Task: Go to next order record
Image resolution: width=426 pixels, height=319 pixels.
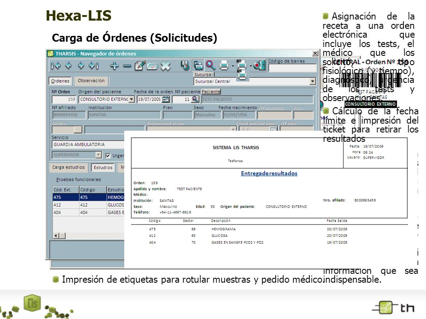Action: tap(81, 66)
